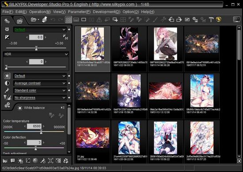Click the recycle arrows icon at bottom
Viewport: 243px width, 172px height.
coord(66,161)
